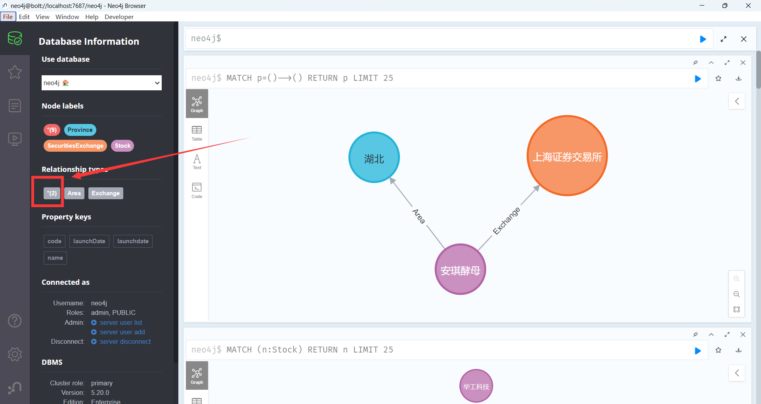
Task: Open the File menu
Action: point(8,17)
